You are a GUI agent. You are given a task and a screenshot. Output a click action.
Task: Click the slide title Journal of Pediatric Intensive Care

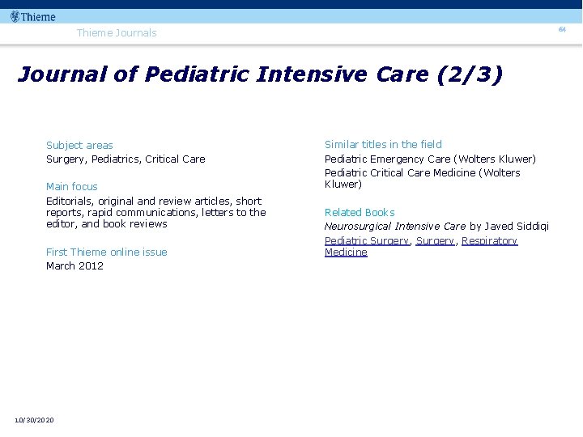point(260,74)
